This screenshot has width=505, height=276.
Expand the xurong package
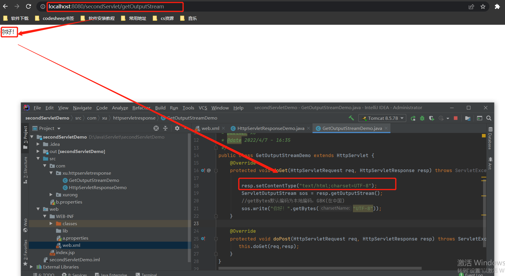tap(51, 195)
